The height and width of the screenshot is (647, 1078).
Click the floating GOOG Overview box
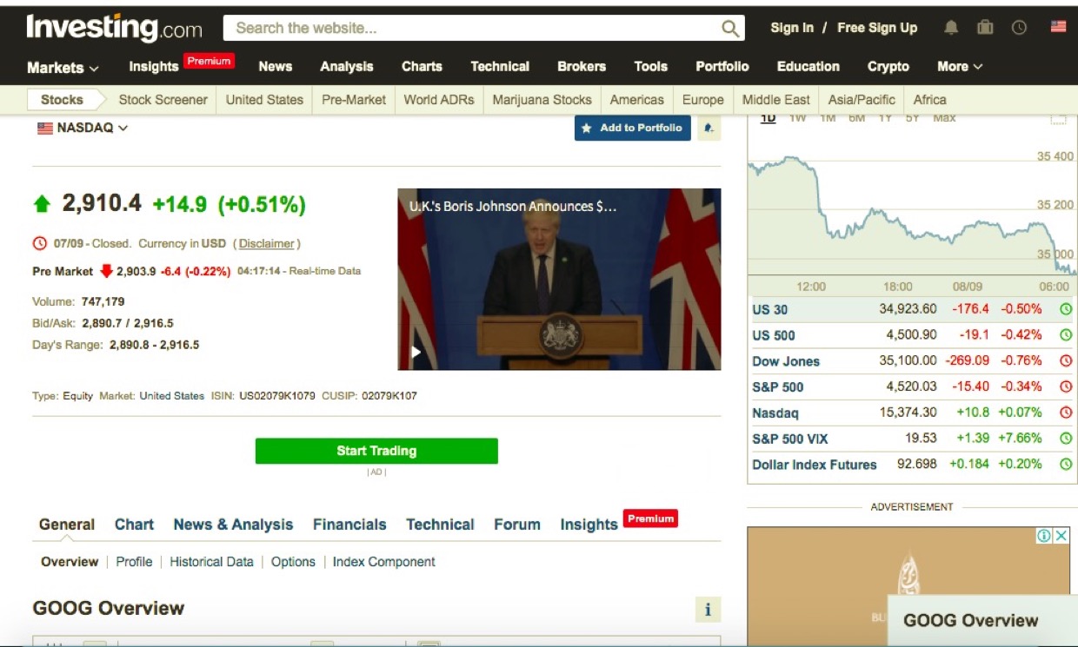pos(982,620)
